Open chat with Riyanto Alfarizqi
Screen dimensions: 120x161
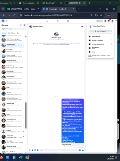click(13, 56)
